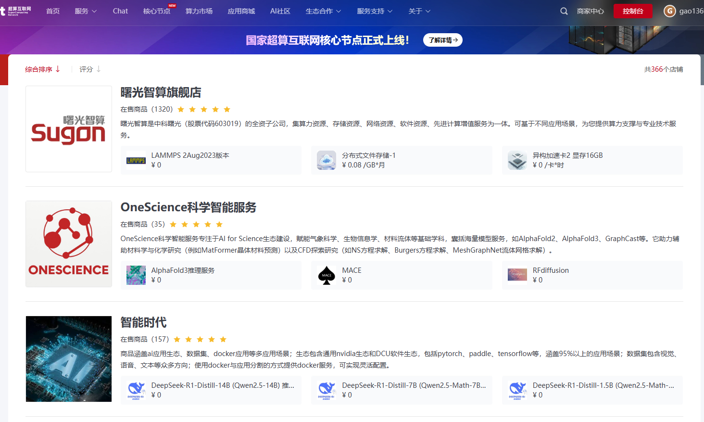The image size is (704, 422).
Task: Open the Sugon store logo
Action: tap(69, 129)
